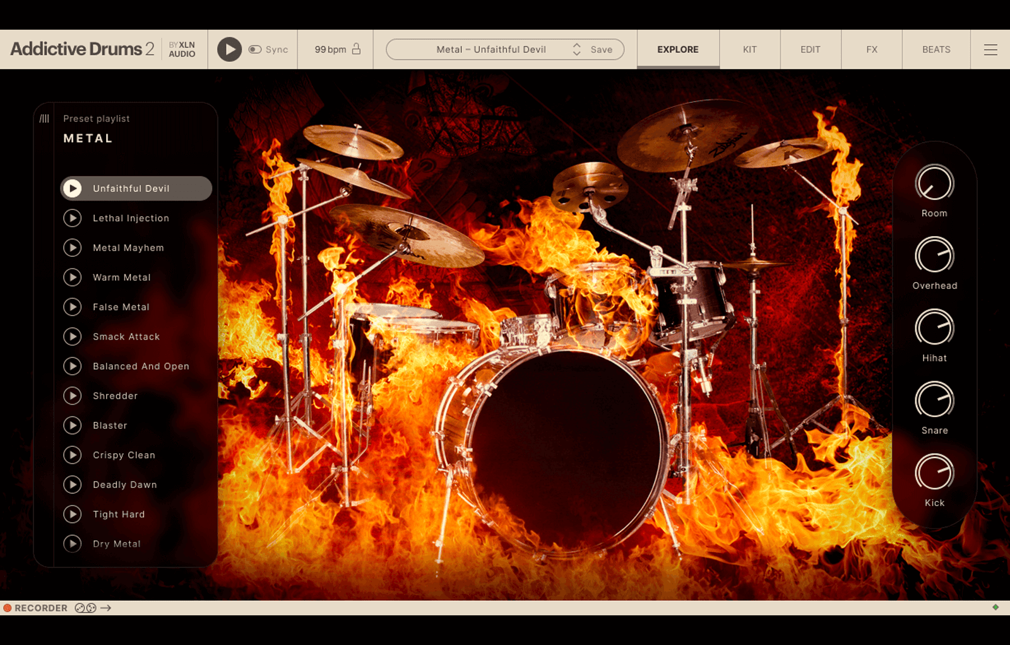This screenshot has height=645, width=1010.
Task: Toggle the Sync switch
Action: coord(255,49)
